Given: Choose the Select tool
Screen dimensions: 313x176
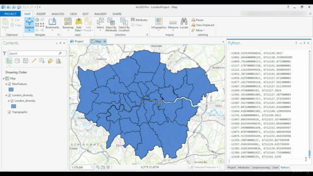Looking at the screenshot, I should [100, 24].
